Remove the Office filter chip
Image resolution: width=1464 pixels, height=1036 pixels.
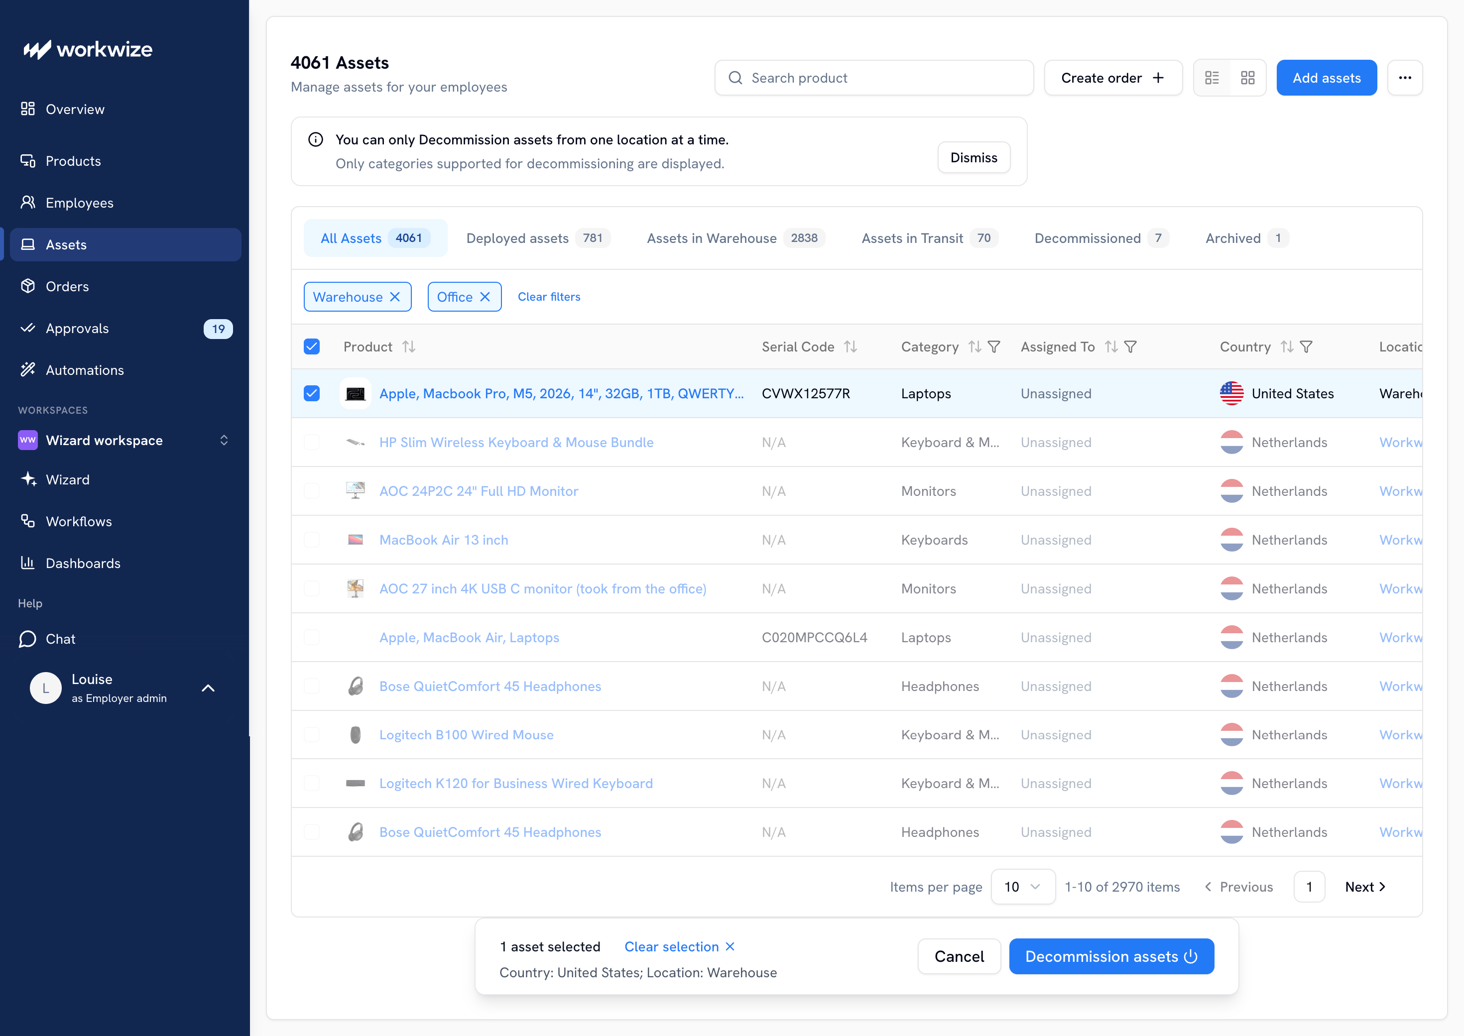click(x=485, y=297)
